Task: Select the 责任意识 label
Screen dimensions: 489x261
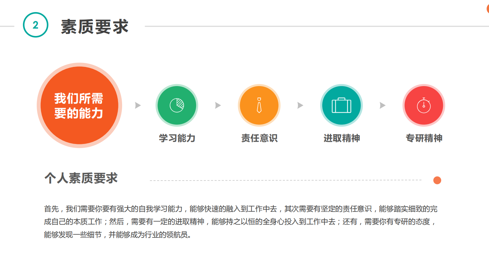Action: [x=259, y=138]
